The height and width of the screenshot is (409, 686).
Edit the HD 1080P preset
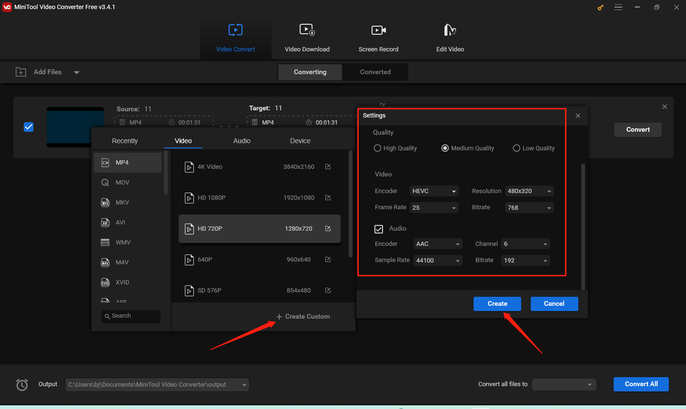click(328, 197)
